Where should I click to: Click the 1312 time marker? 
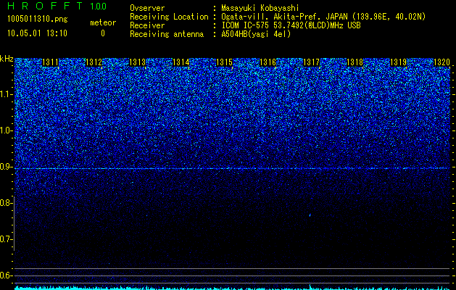tap(94, 62)
